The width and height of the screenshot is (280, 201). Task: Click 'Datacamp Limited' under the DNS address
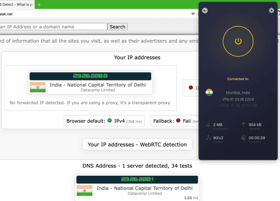pyautogui.click(x=145, y=193)
